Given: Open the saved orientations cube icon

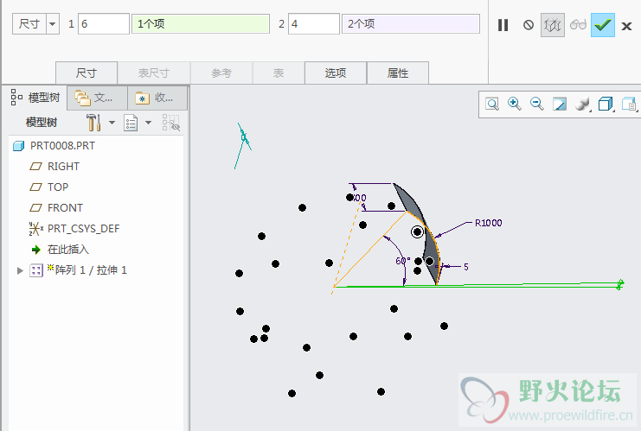Looking at the screenshot, I should click(606, 104).
